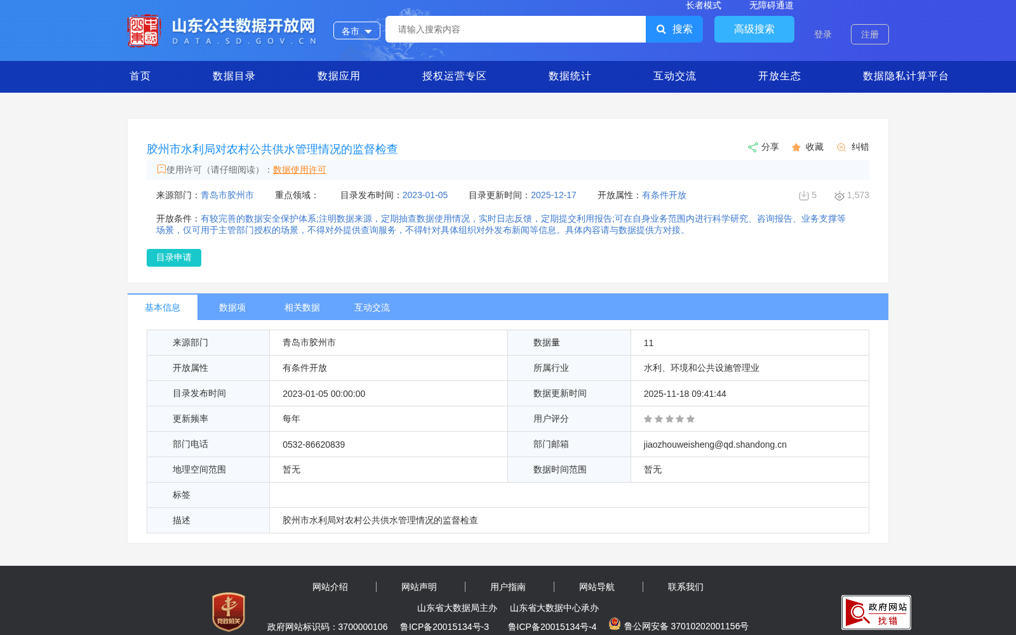This screenshot has width=1016, height=635.
Task: Select the 基本信息 tab
Action: tap(163, 307)
